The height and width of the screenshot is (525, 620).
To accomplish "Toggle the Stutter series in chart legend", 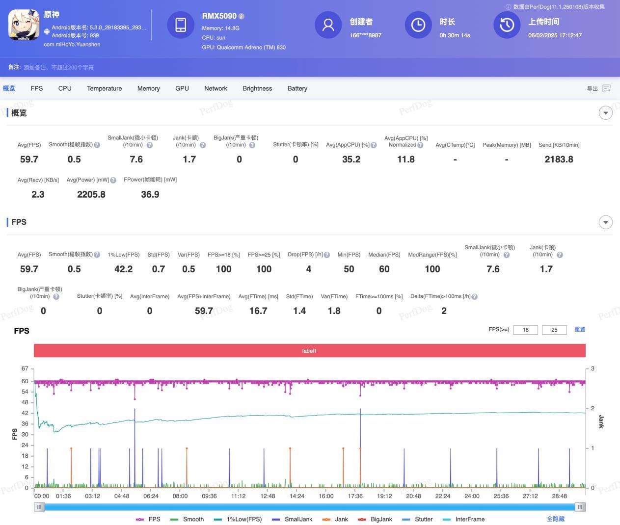I will [x=417, y=519].
